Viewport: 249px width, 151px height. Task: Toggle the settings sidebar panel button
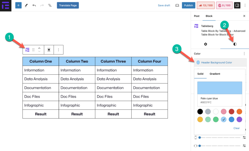point(237,6)
